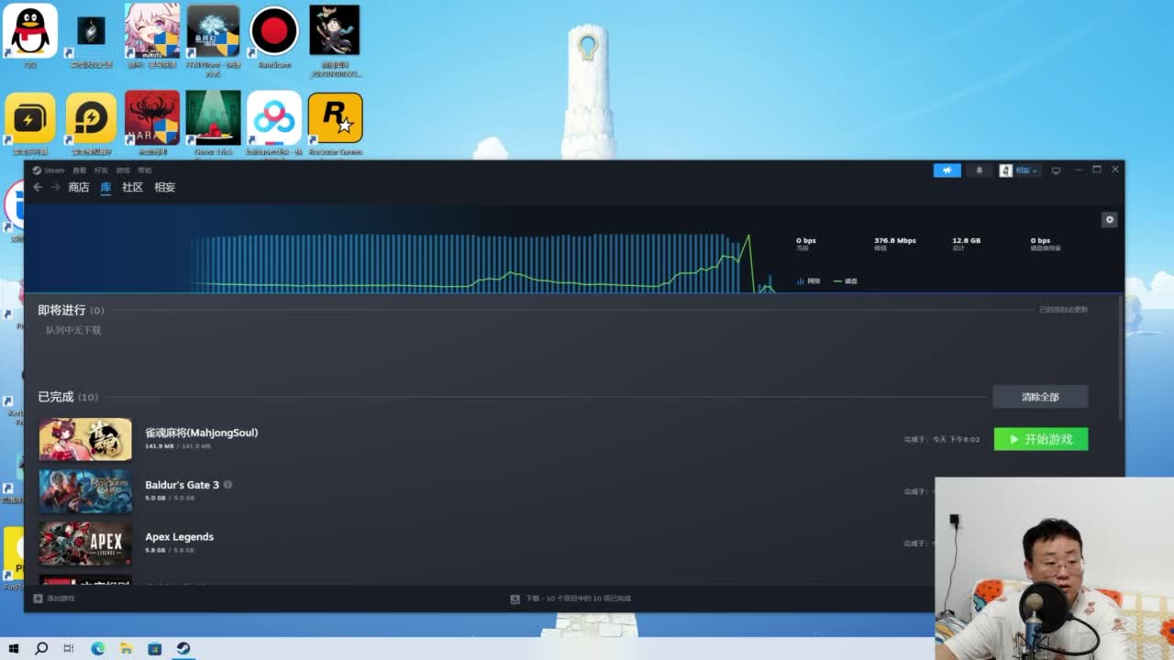Open red spider lily game shortcut

152,123
